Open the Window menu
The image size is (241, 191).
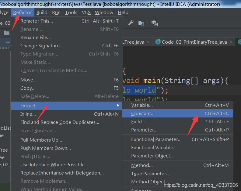click(104, 12)
